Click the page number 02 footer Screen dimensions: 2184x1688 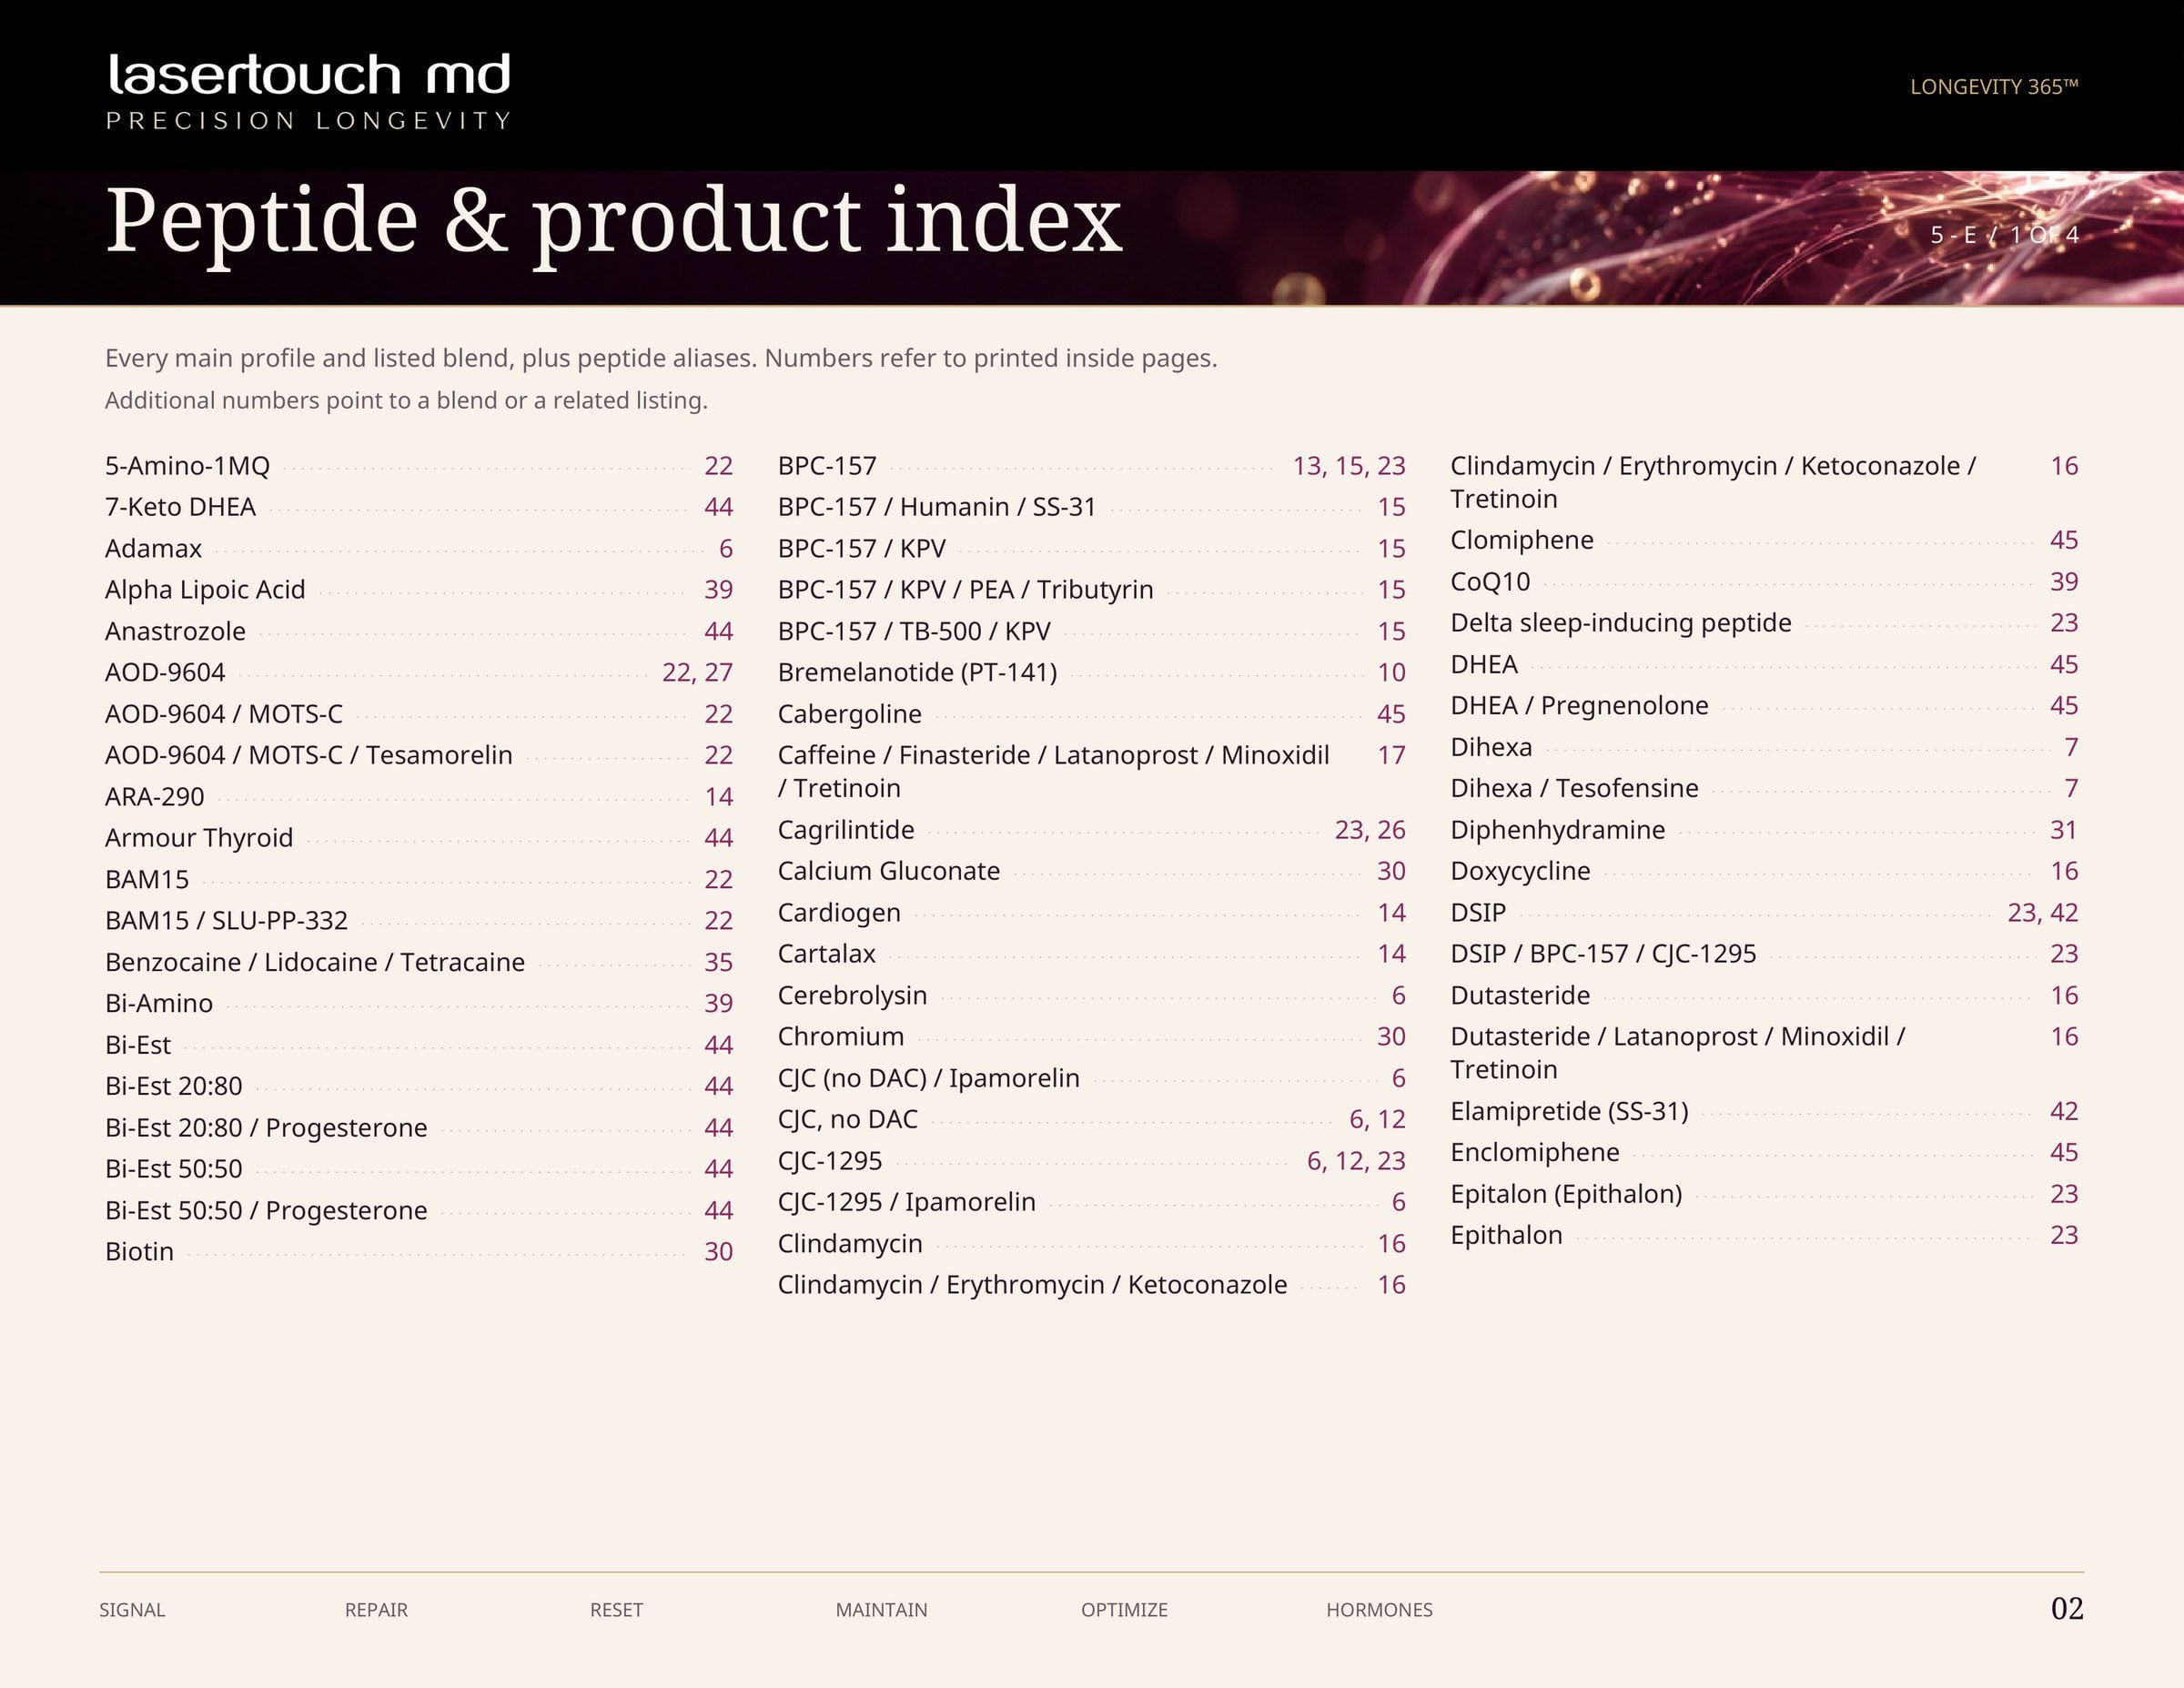(x=2067, y=1608)
